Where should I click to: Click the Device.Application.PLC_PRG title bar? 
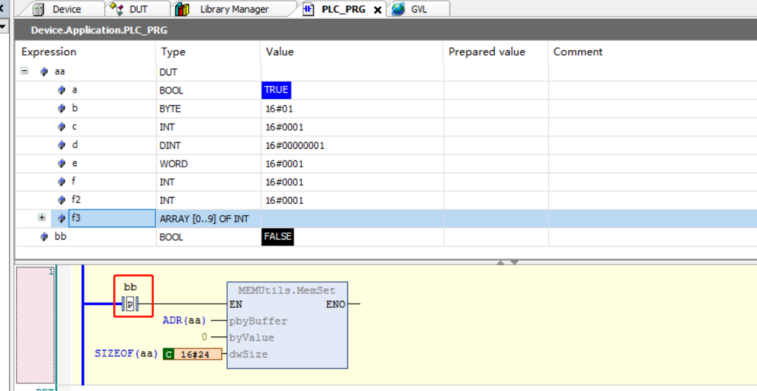[x=385, y=30]
